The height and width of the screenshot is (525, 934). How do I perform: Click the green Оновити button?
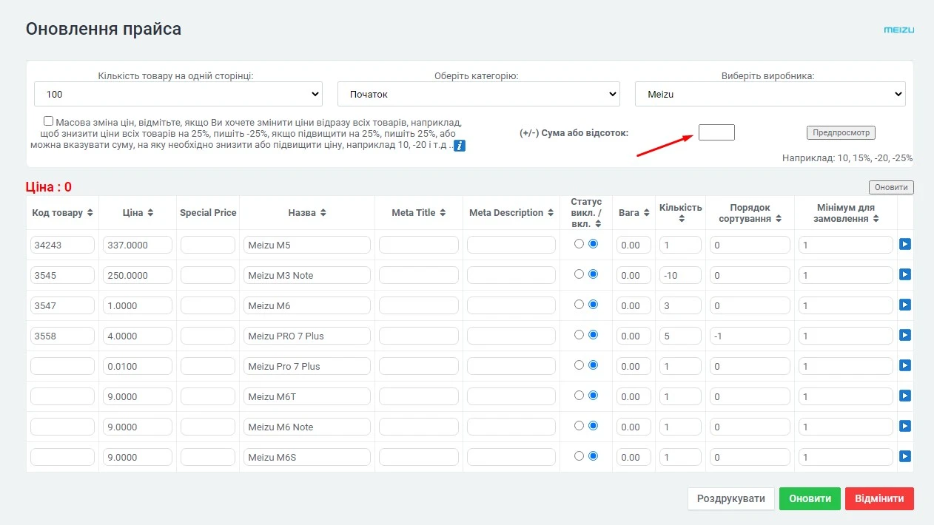coord(810,498)
